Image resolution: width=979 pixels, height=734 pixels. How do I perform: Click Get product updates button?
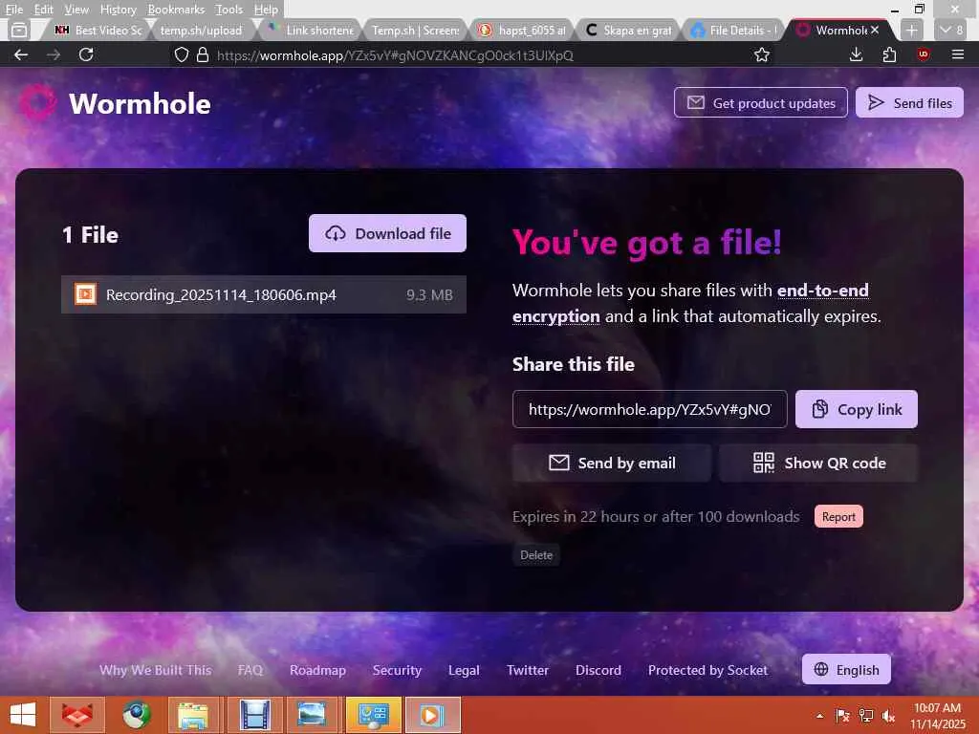coord(760,102)
